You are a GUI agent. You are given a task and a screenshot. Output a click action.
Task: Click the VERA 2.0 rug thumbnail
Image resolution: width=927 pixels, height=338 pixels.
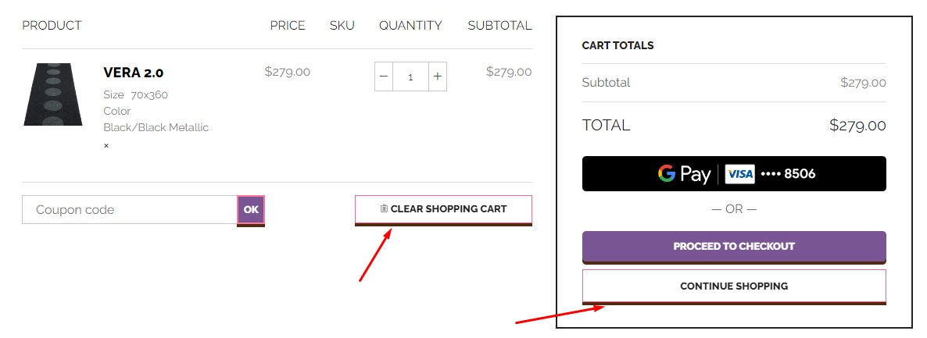click(x=53, y=94)
